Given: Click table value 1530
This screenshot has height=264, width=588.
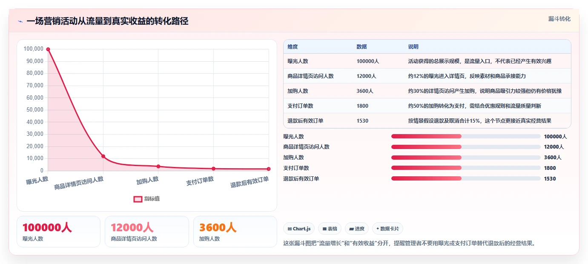Looking at the screenshot, I should (362, 121).
